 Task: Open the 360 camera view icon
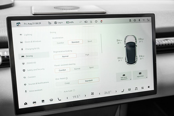point(43,101)
